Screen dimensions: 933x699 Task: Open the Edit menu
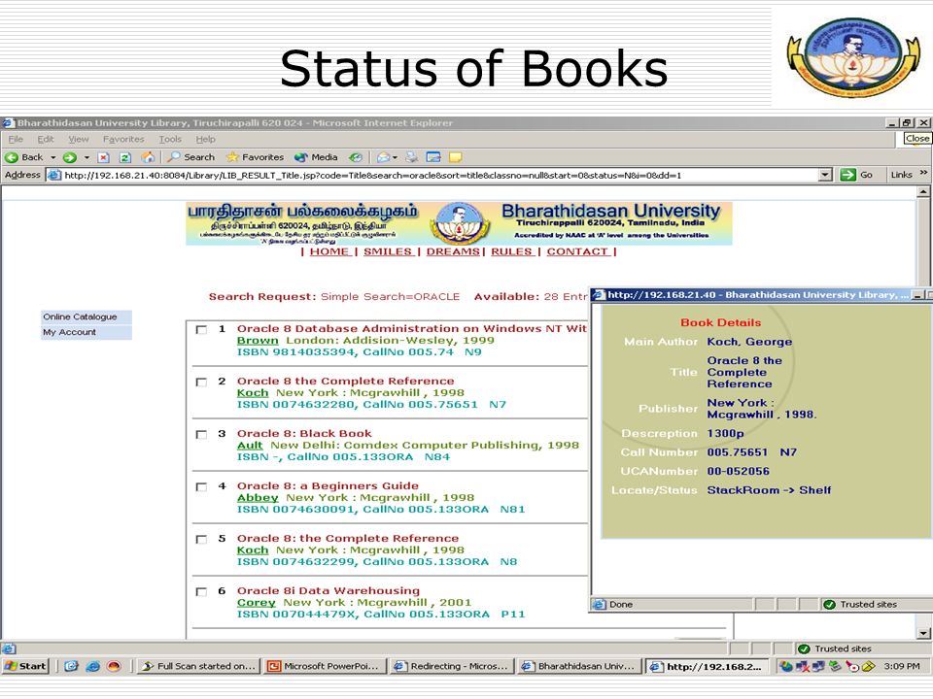pos(46,139)
